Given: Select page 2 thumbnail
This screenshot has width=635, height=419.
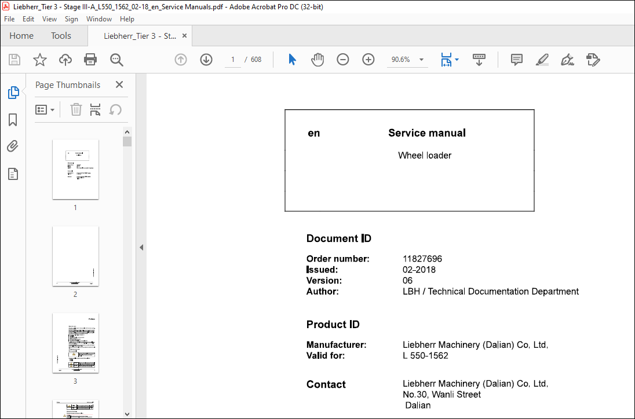Looking at the screenshot, I should (x=75, y=256).
